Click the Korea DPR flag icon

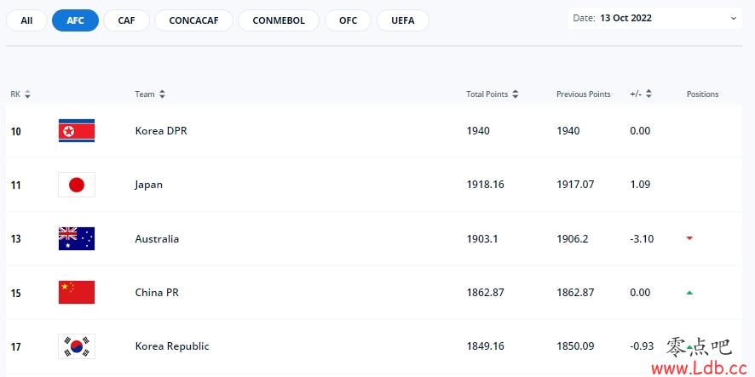[77, 131]
